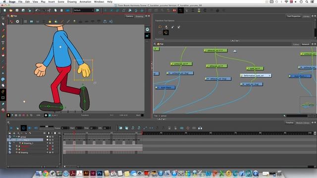Image resolution: width=317 pixels, height=178 pixels.
Task: Click the flip horizontal icon in Camera toolbar
Action: pos(105,22)
